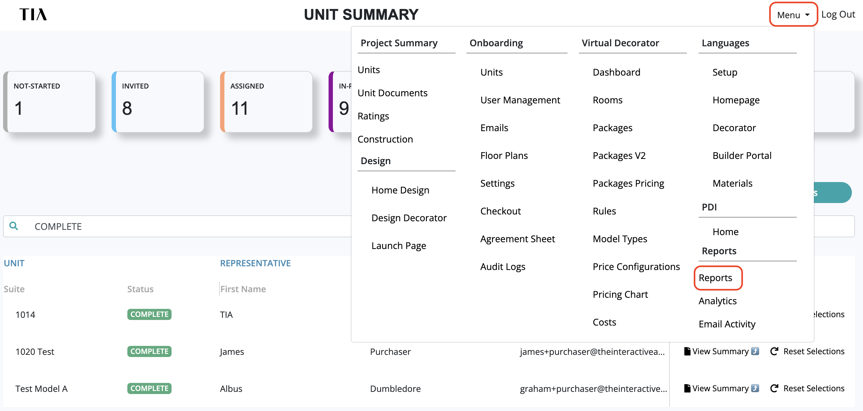Open Unit Documents menu item

tap(392, 93)
